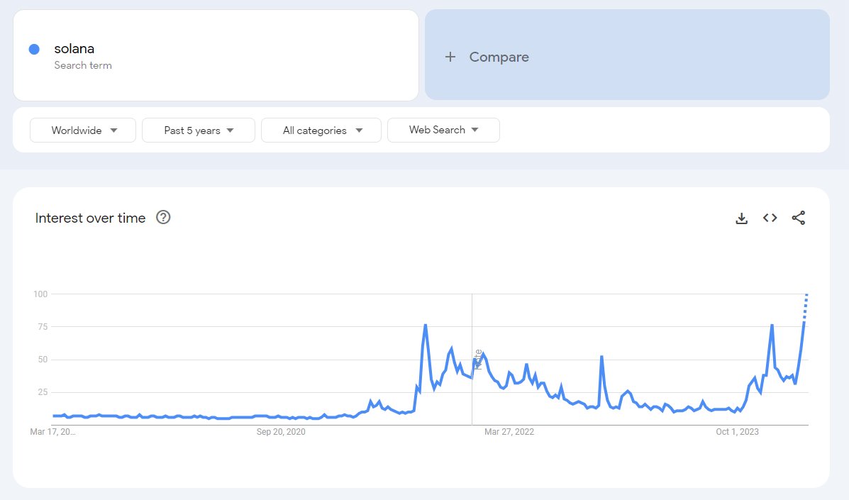Click the 50 value axis label
849x500 pixels.
click(x=43, y=360)
